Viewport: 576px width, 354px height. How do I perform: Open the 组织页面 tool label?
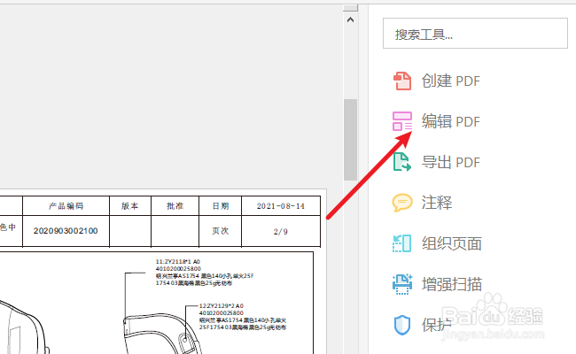(452, 243)
